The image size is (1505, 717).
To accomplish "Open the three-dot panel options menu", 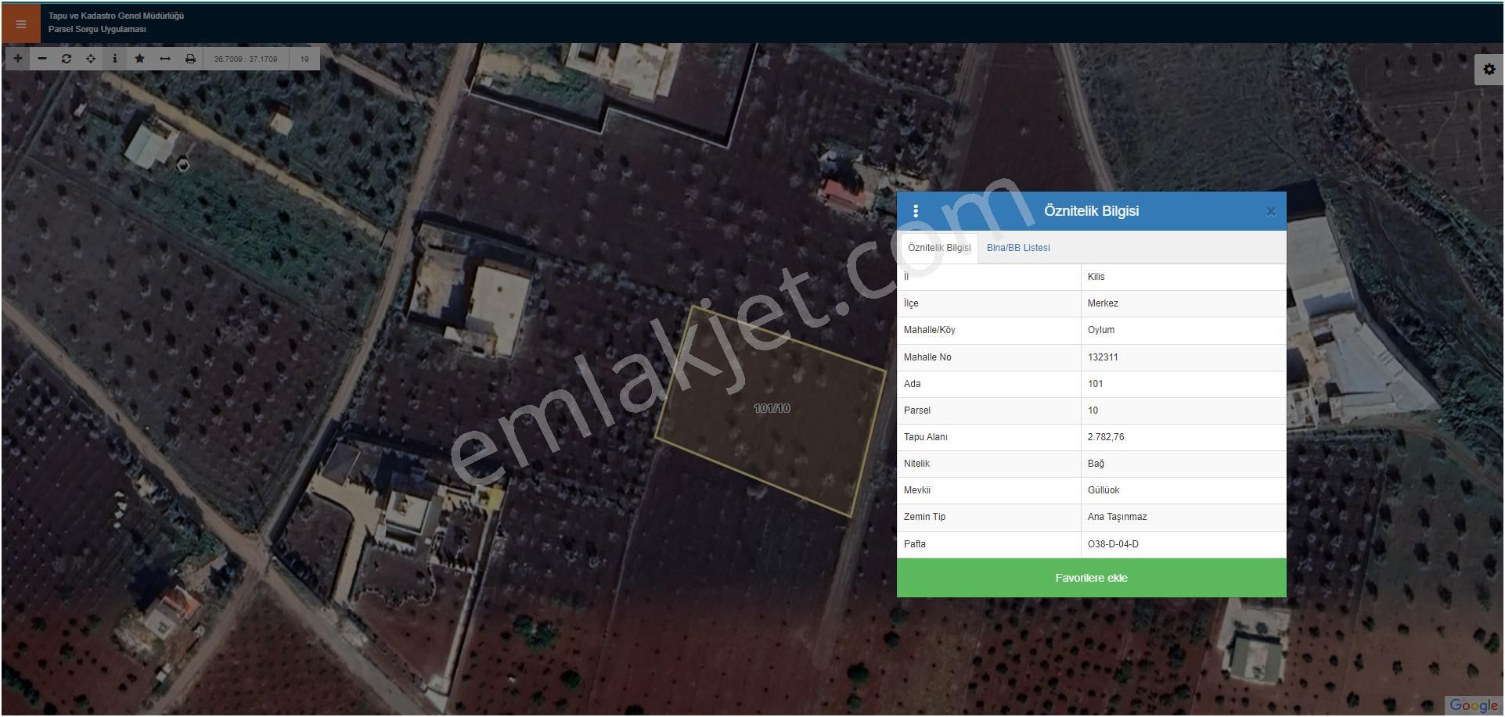I will 916,211.
